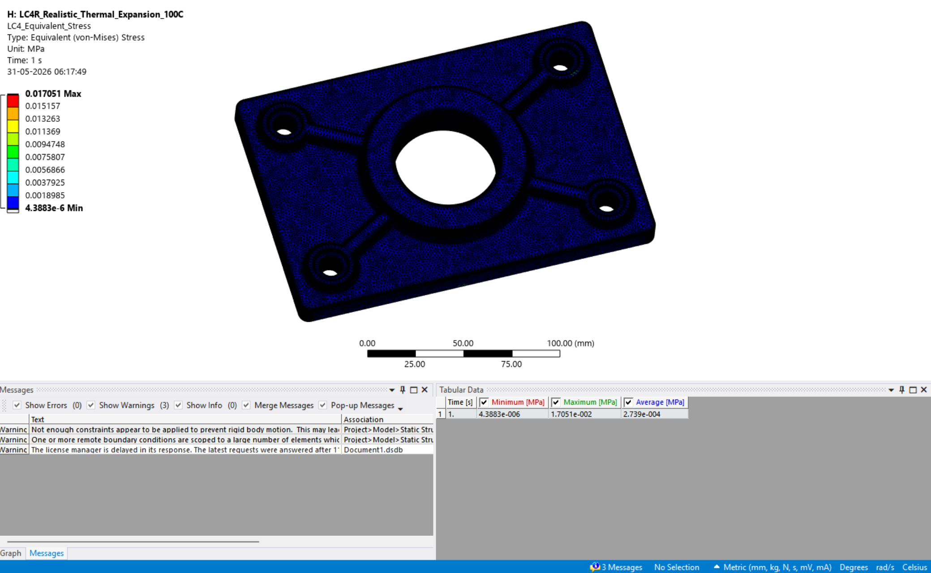Select row 1 header in Tabular Data
This screenshot has width=931, height=573.
point(440,414)
